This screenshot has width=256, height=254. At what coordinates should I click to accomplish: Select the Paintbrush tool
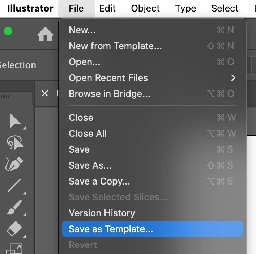(14, 207)
